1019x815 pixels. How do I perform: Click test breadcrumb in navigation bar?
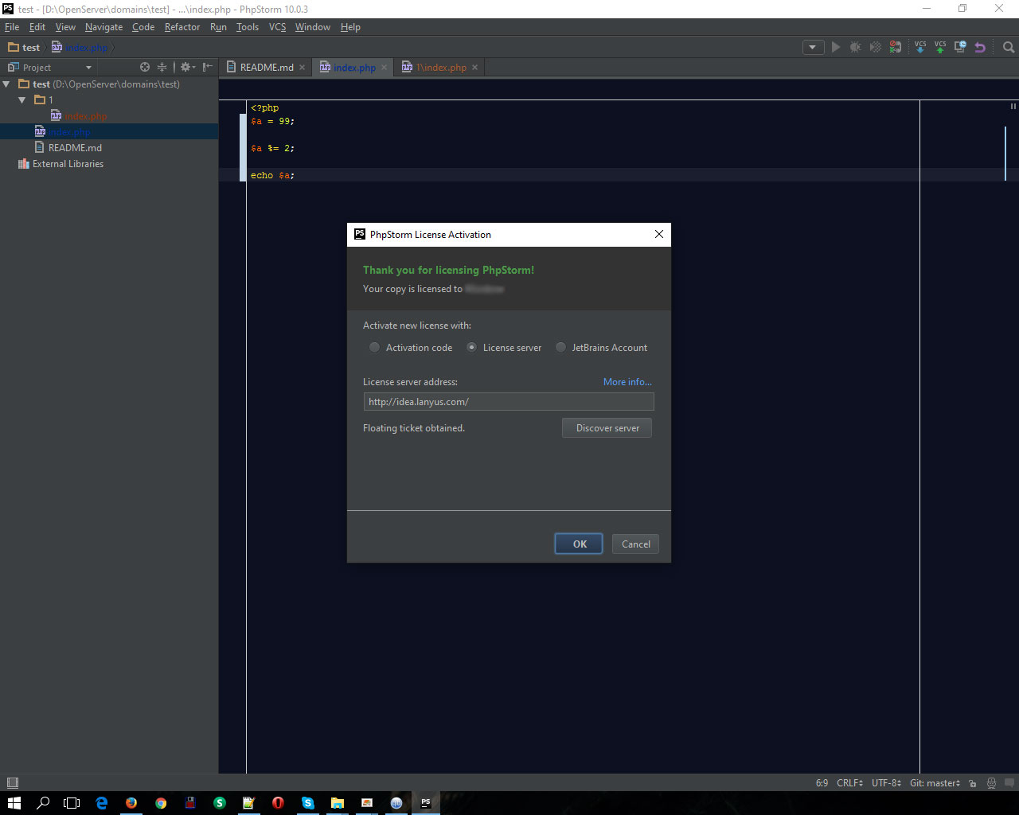24,48
